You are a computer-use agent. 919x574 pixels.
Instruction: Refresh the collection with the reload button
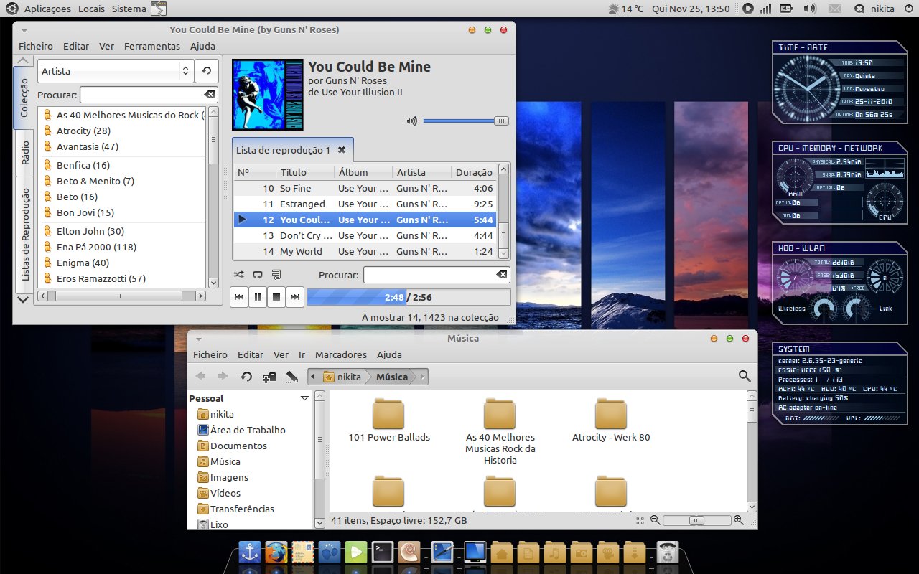(207, 71)
